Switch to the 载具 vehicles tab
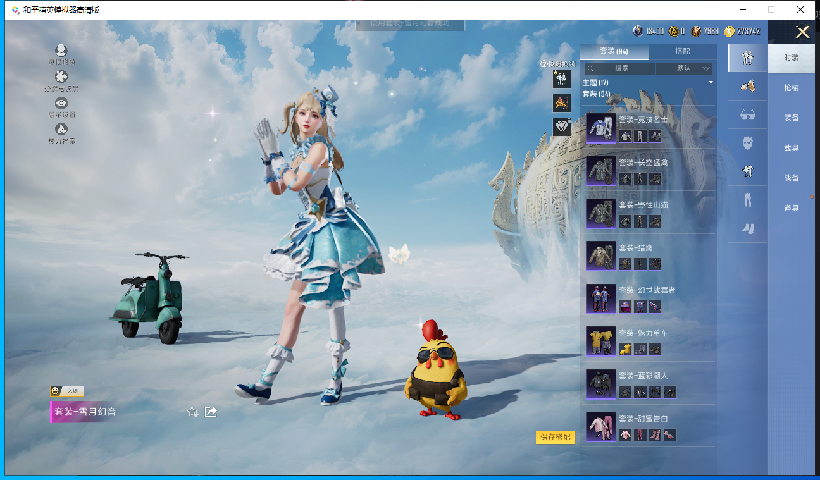This screenshot has height=480, width=820. [792, 148]
